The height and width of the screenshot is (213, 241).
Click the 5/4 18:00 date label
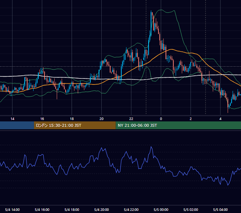[72, 209]
